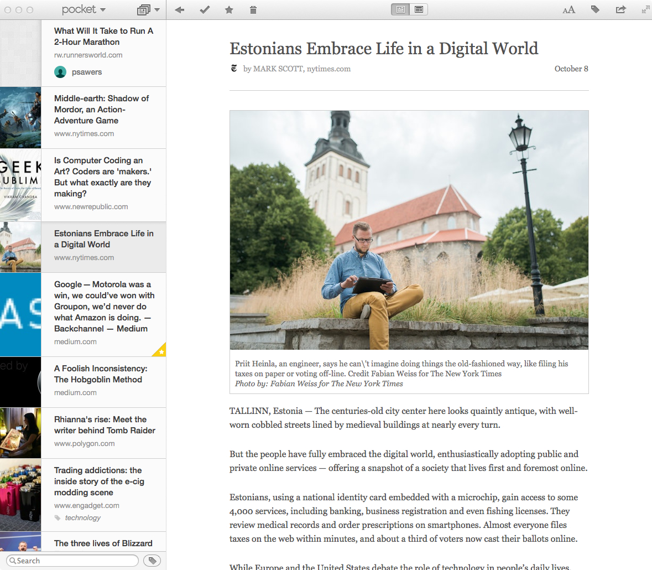The width and height of the screenshot is (652, 570).
Task: Archive the article with the checkmark icon
Action: point(205,9)
